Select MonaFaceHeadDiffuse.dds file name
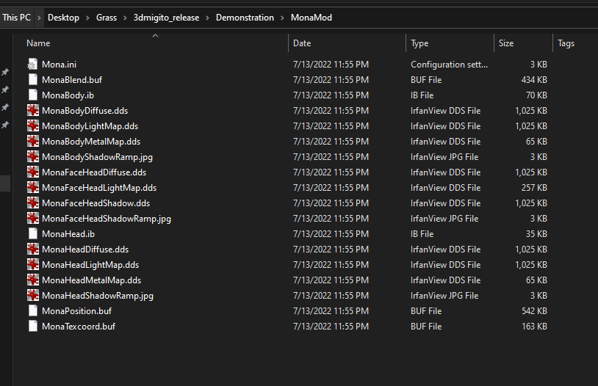 (94, 172)
